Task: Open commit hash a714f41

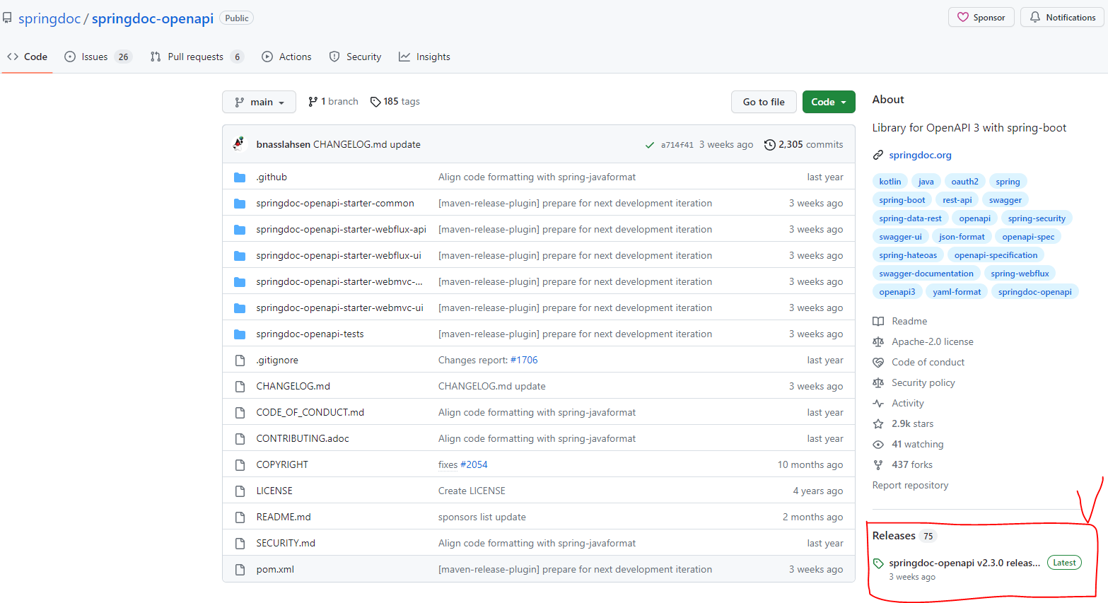Action: pyautogui.click(x=677, y=145)
